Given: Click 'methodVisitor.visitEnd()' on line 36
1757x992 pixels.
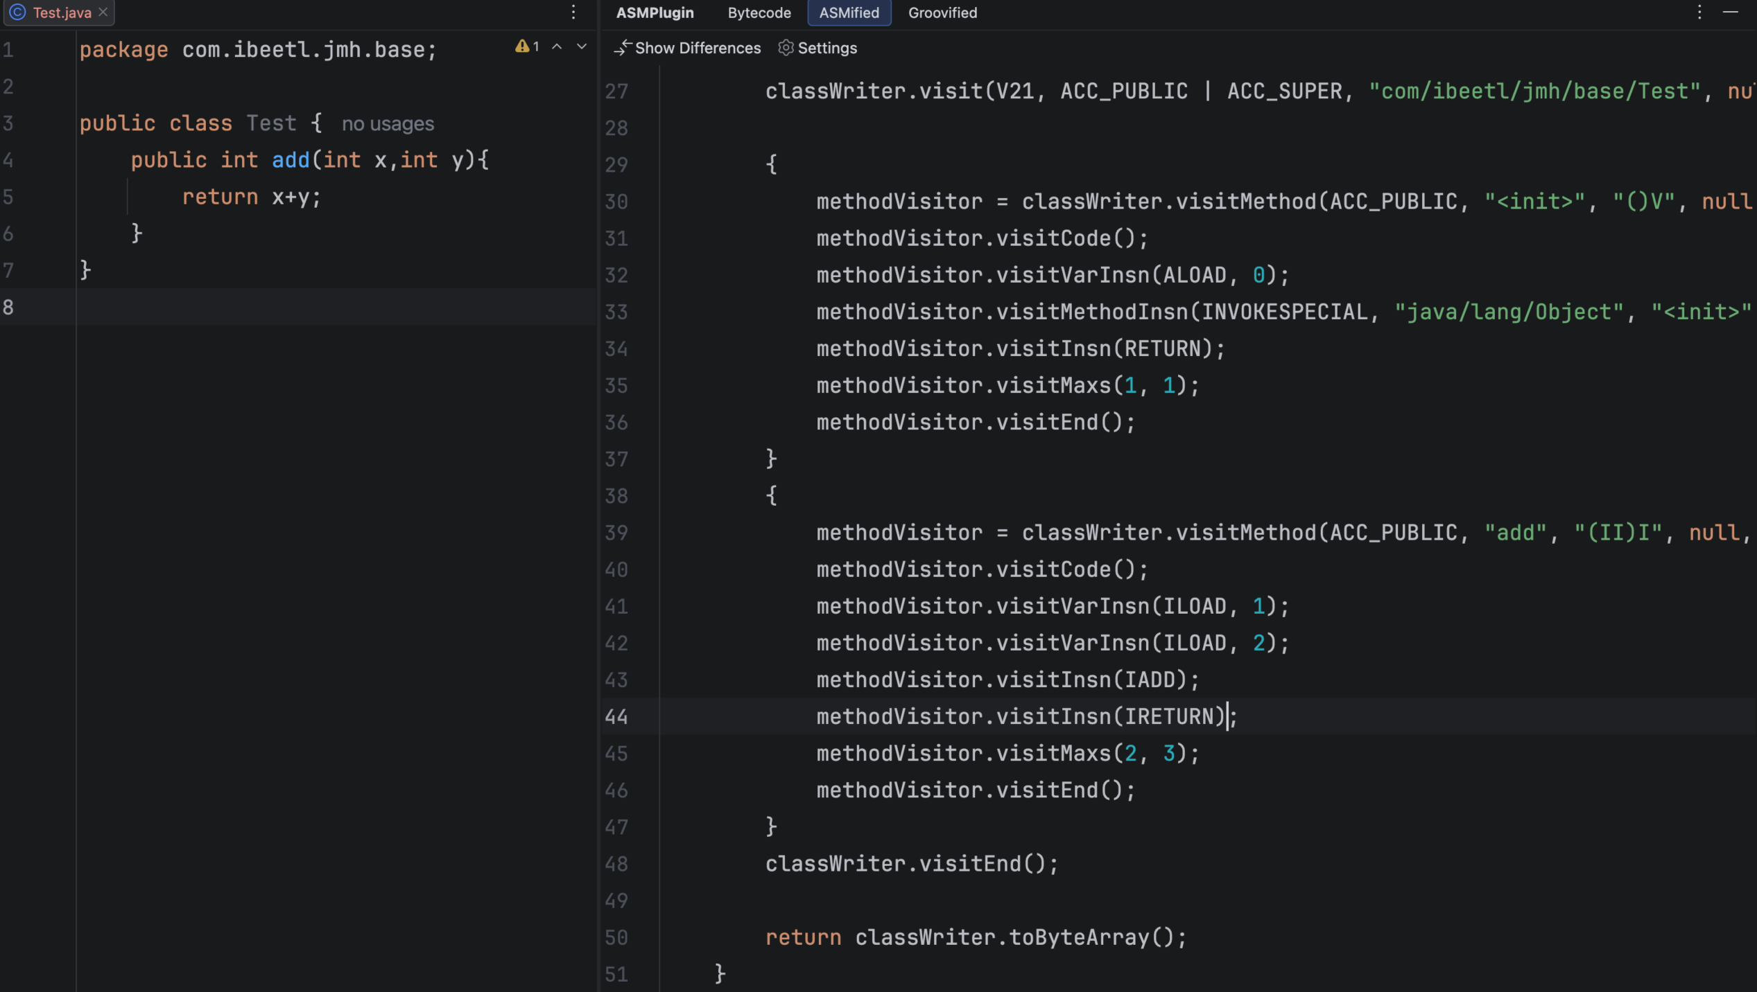Looking at the screenshot, I should coord(969,423).
